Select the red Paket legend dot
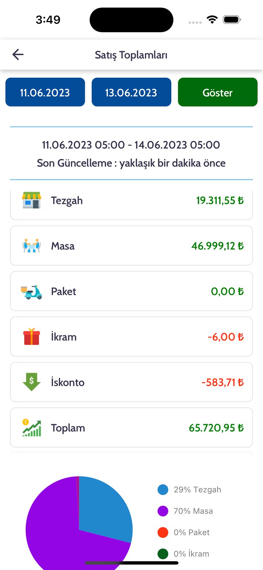 [x=163, y=533]
